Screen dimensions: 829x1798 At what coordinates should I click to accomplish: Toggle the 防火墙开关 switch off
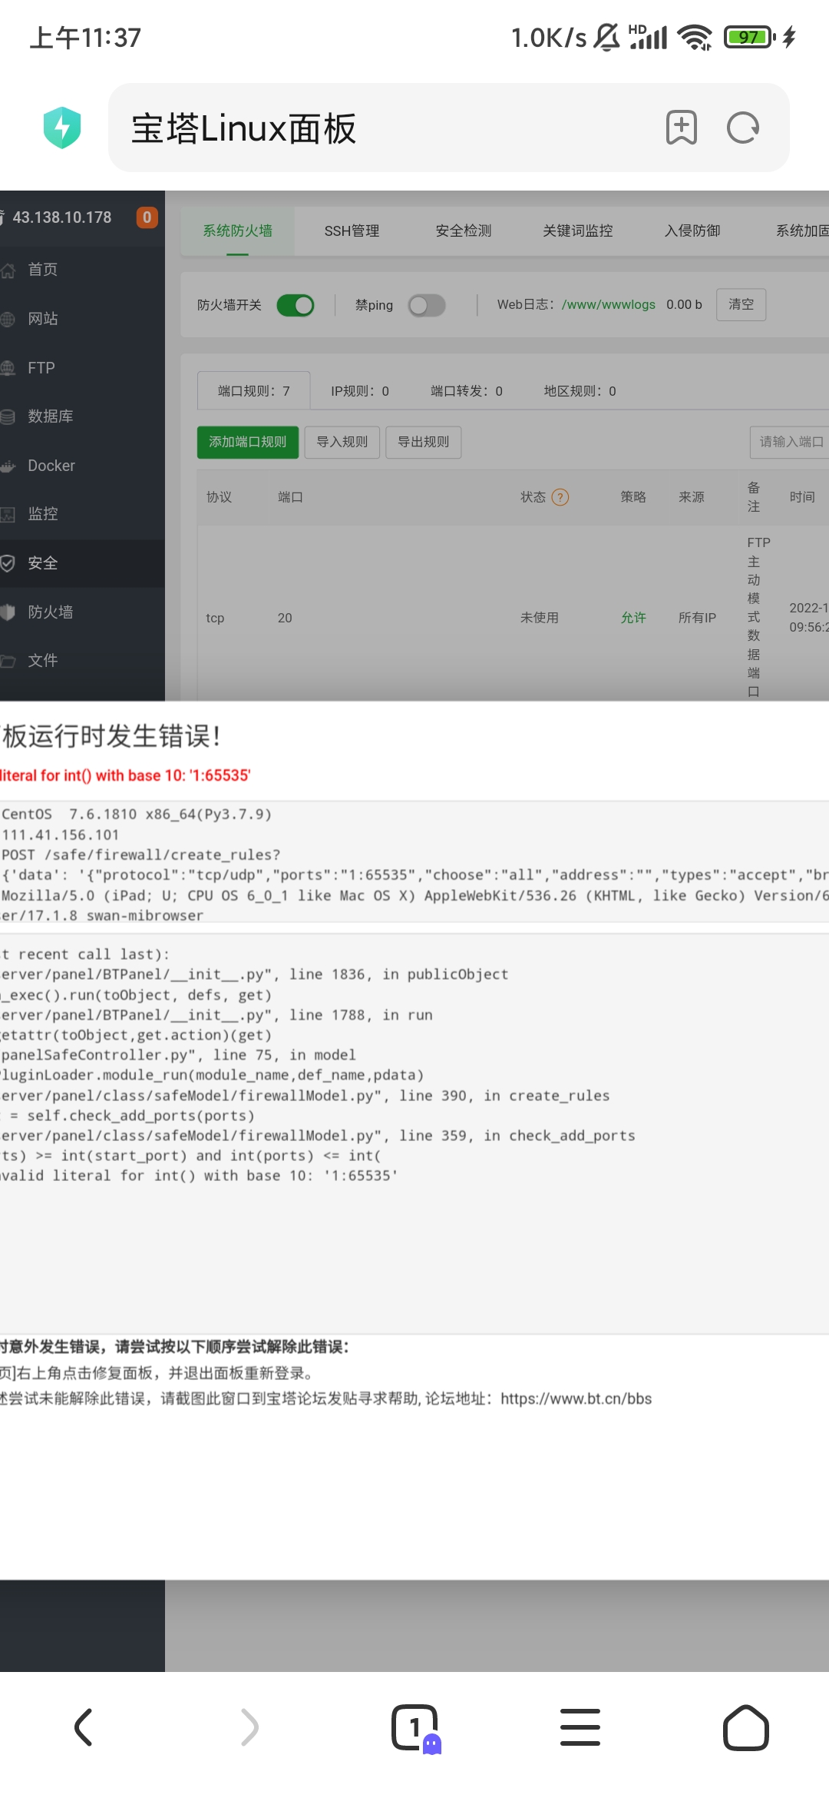coord(296,305)
